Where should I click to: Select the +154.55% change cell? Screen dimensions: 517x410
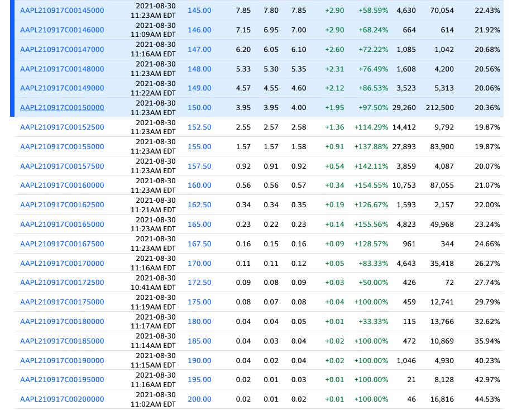pos(371,185)
